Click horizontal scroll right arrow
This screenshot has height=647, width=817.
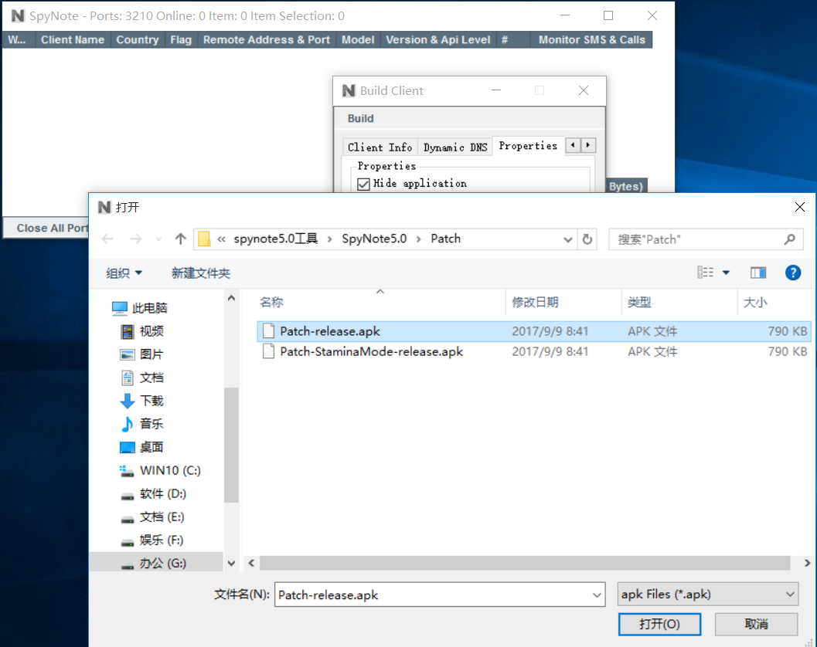(807, 563)
